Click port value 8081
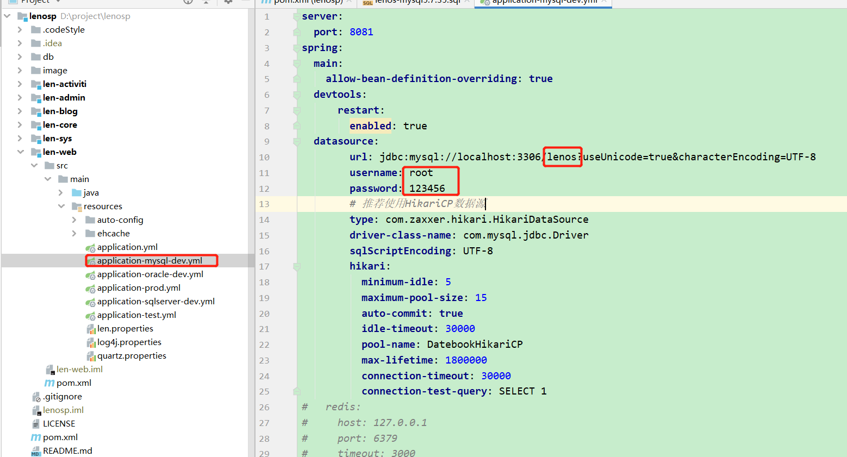 click(362, 32)
